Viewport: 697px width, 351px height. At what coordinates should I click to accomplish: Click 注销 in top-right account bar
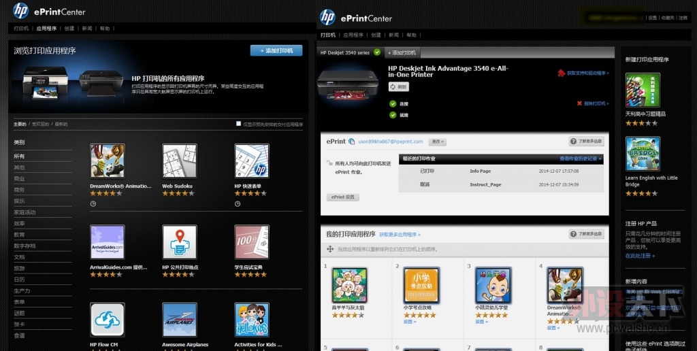(x=683, y=18)
